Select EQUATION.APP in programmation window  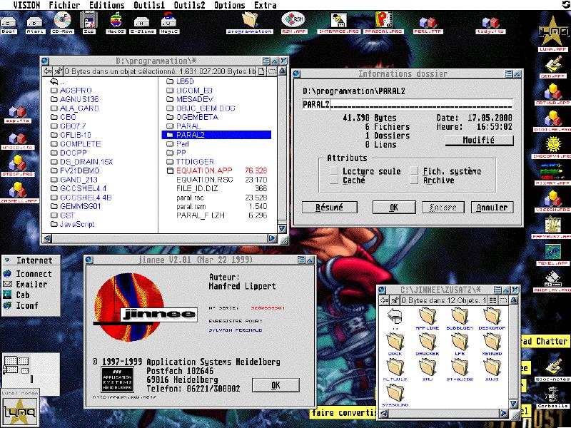pyautogui.click(x=216, y=170)
